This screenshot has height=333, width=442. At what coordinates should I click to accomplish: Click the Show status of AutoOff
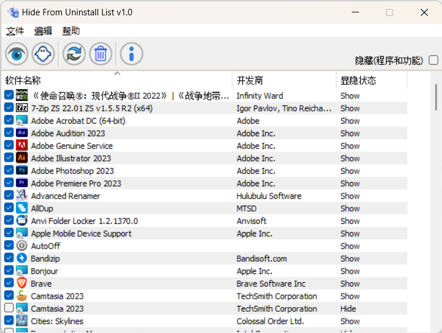(350, 246)
